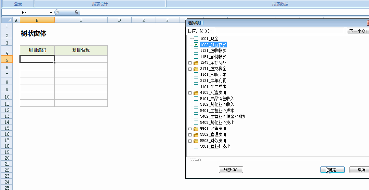
Task: Check the 5101_产品销售收入 checkbox
Action: pos(196,98)
